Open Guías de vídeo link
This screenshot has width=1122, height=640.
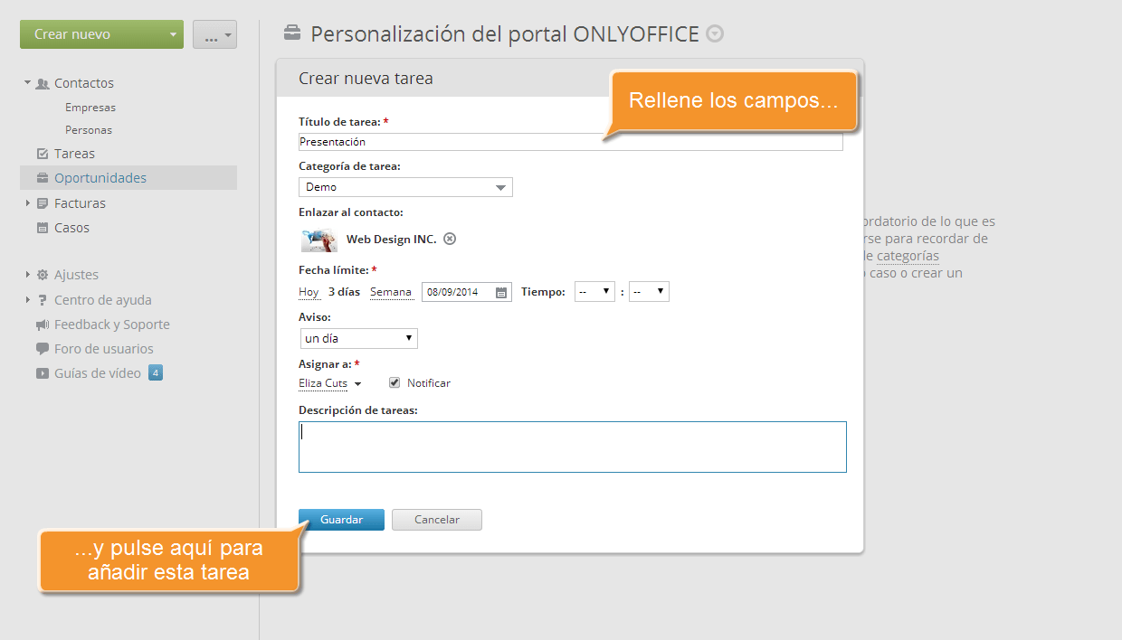point(98,372)
